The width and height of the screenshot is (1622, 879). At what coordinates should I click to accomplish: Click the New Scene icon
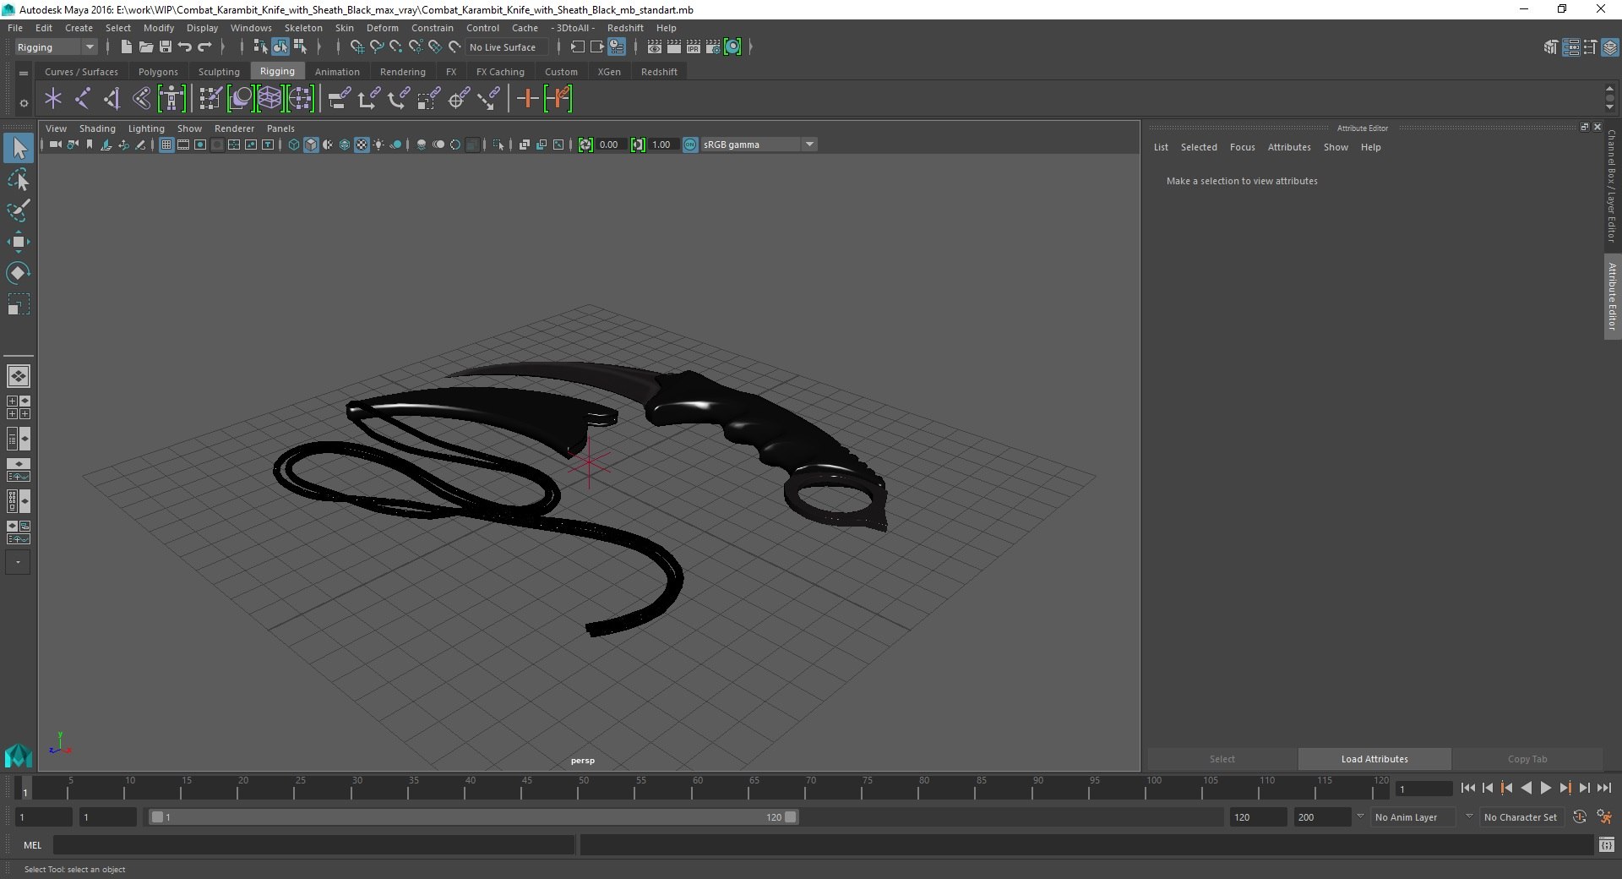coord(126,47)
